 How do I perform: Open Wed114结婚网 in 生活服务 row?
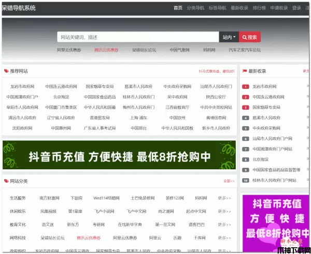106,198
